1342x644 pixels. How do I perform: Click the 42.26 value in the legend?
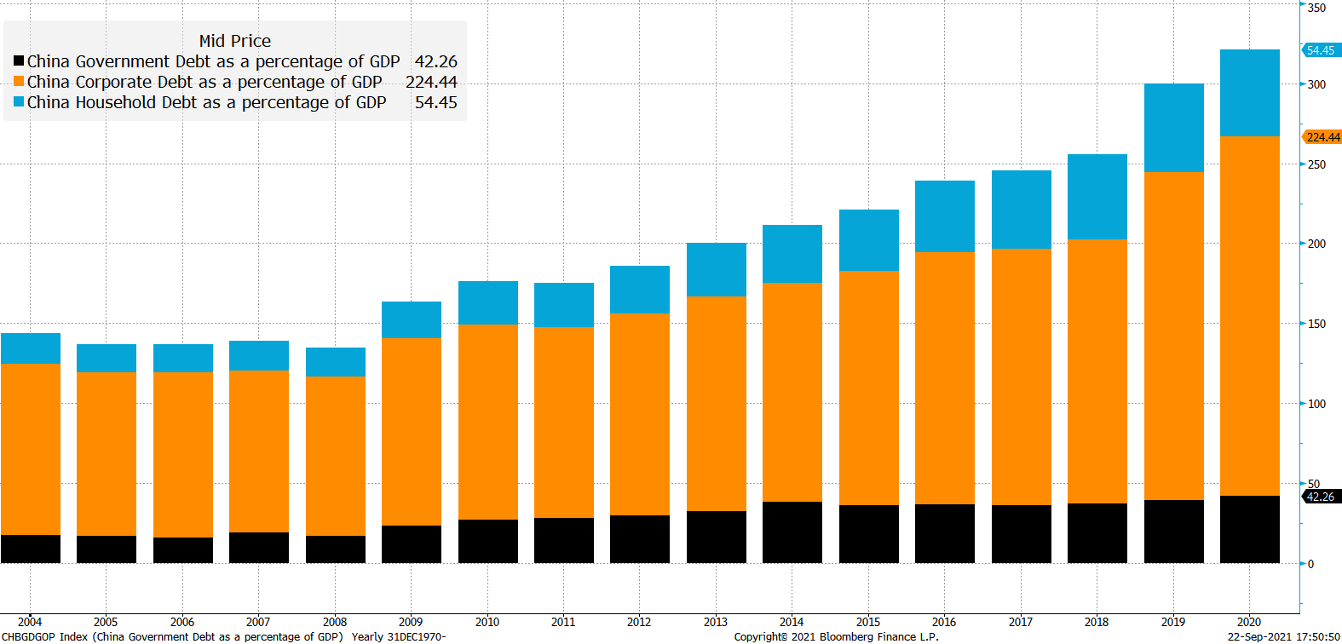pyautogui.click(x=436, y=61)
